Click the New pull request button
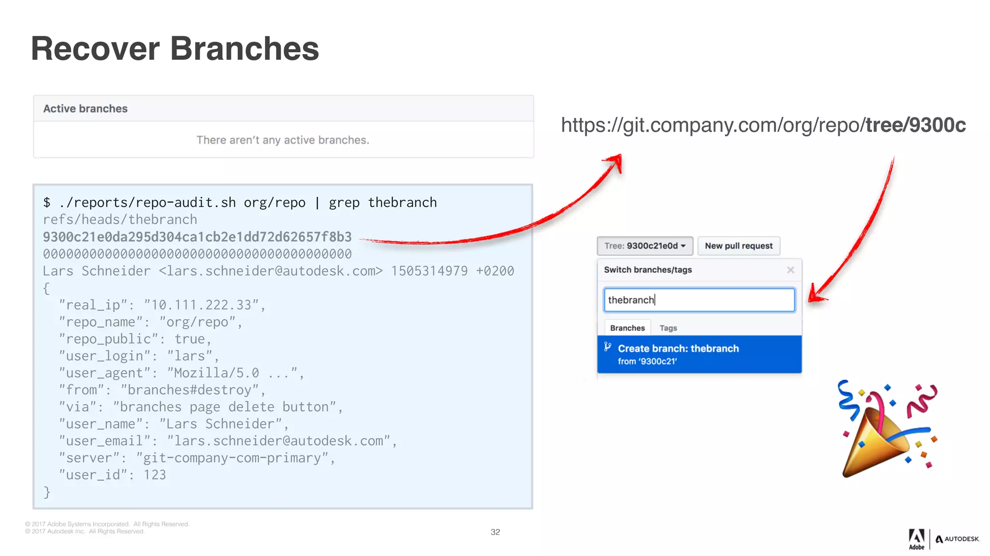Screen dimensions: 990x556 pyautogui.click(x=738, y=246)
